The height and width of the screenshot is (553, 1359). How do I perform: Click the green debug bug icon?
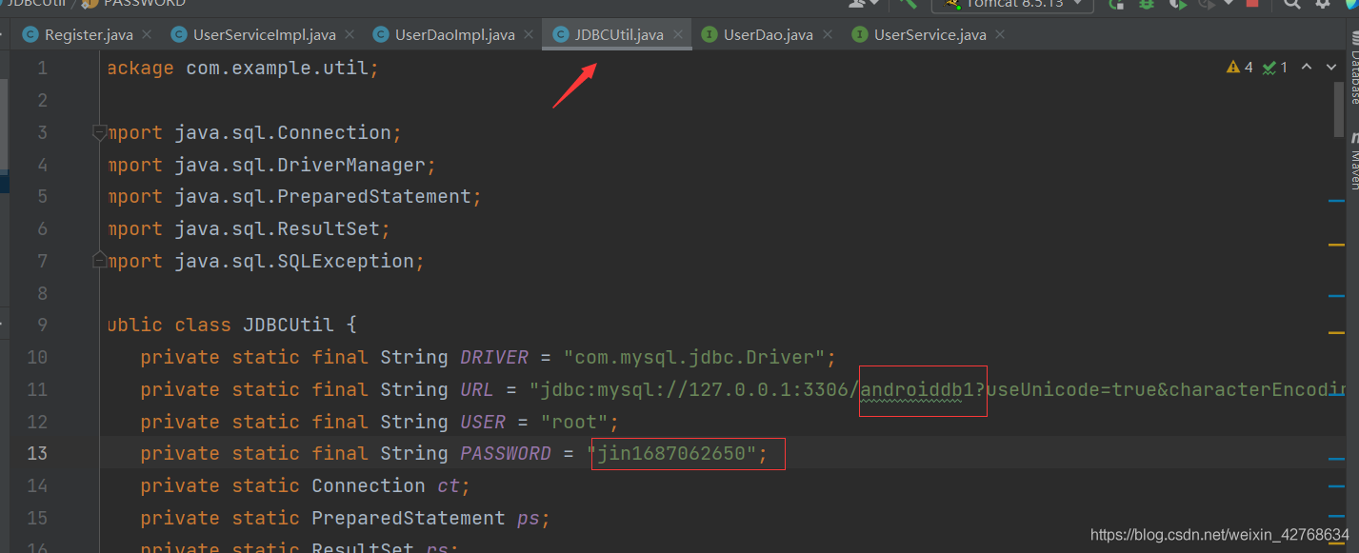pyautogui.click(x=1147, y=4)
